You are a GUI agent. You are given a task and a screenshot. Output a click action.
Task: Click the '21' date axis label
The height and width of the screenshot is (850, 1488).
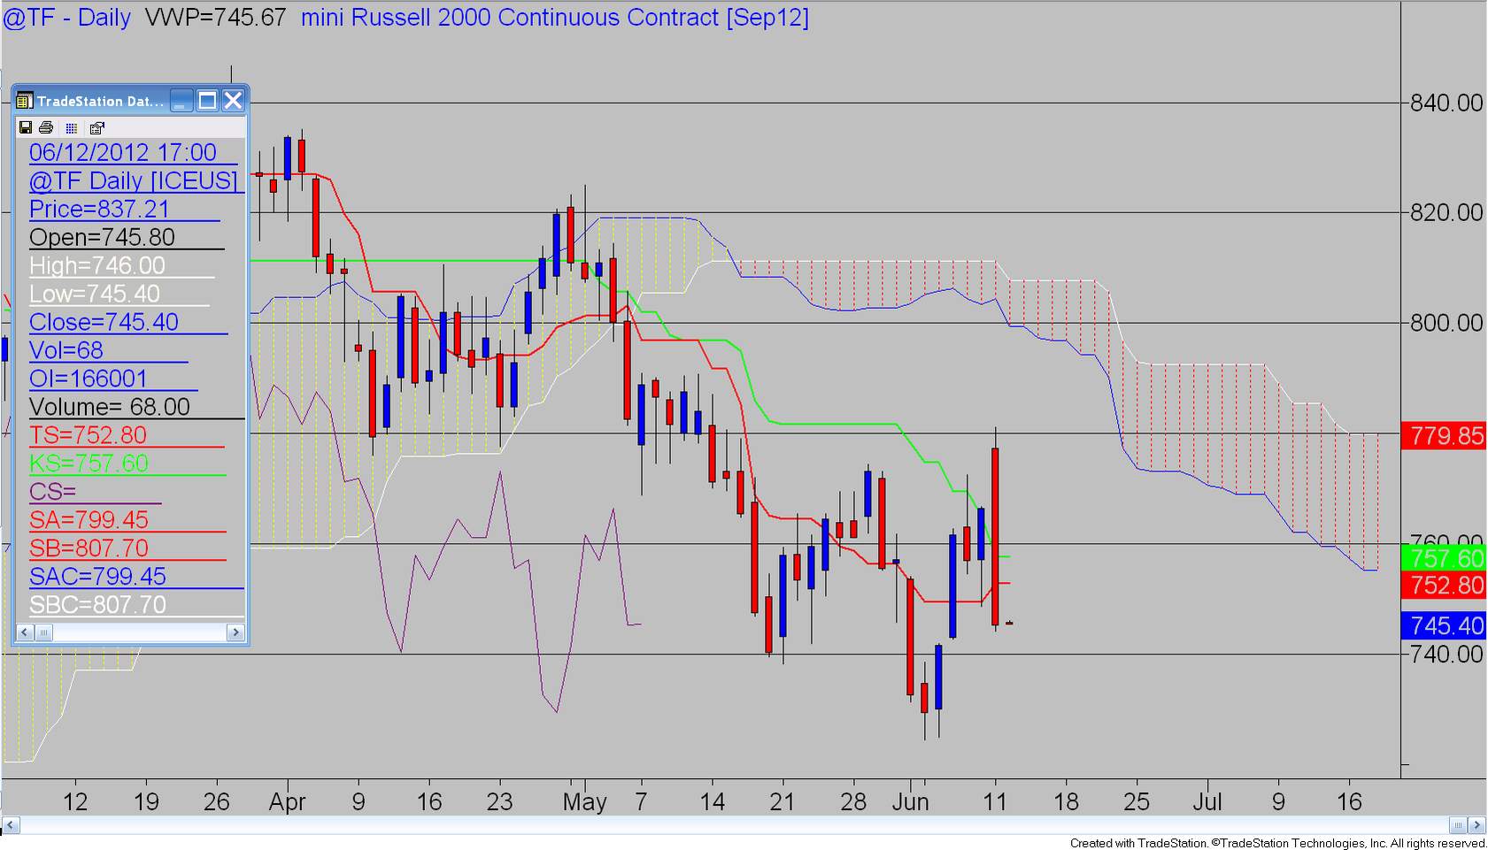click(783, 802)
